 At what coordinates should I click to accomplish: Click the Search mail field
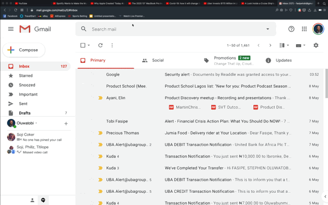pyautogui.click(x=176, y=29)
